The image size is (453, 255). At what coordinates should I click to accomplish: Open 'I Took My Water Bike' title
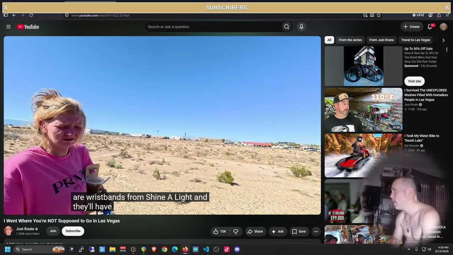(422, 138)
